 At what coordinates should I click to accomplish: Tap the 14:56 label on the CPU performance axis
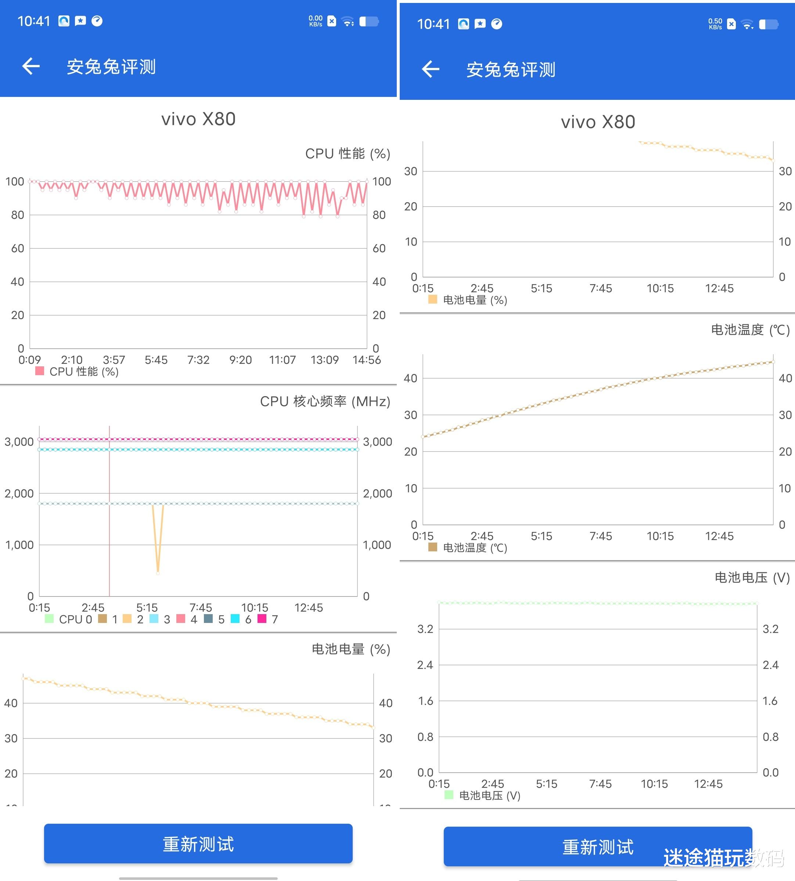click(367, 360)
